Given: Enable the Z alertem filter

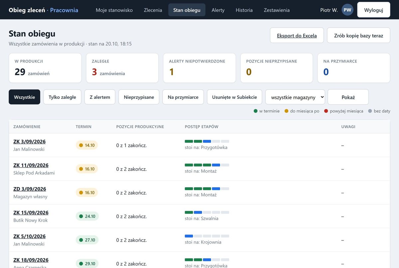Looking at the screenshot, I should click(x=100, y=97).
